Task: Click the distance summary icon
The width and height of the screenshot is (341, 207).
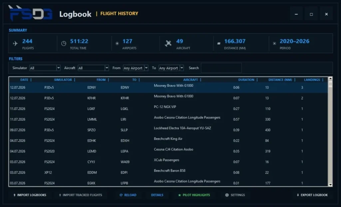Action: (219, 44)
